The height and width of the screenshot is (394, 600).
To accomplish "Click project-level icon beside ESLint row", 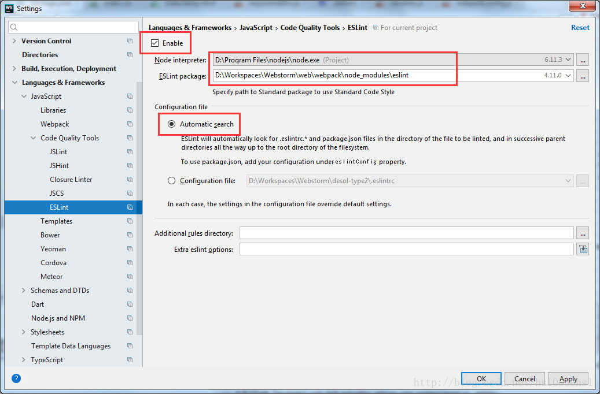I will coord(130,207).
